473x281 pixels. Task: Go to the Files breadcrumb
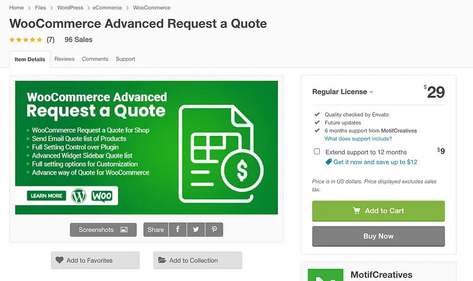pyautogui.click(x=40, y=8)
